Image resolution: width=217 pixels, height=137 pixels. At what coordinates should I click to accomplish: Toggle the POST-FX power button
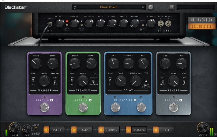click(128, 130)
